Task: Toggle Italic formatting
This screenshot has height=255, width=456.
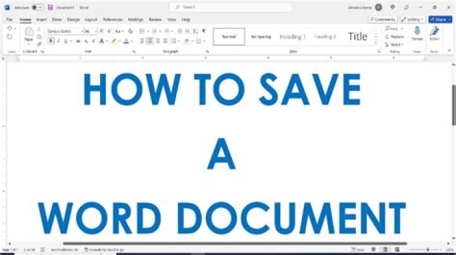Action: 58,41
